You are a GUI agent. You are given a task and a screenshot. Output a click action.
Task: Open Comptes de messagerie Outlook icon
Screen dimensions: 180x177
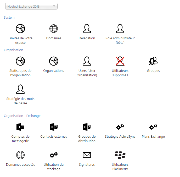pos(20,127)
